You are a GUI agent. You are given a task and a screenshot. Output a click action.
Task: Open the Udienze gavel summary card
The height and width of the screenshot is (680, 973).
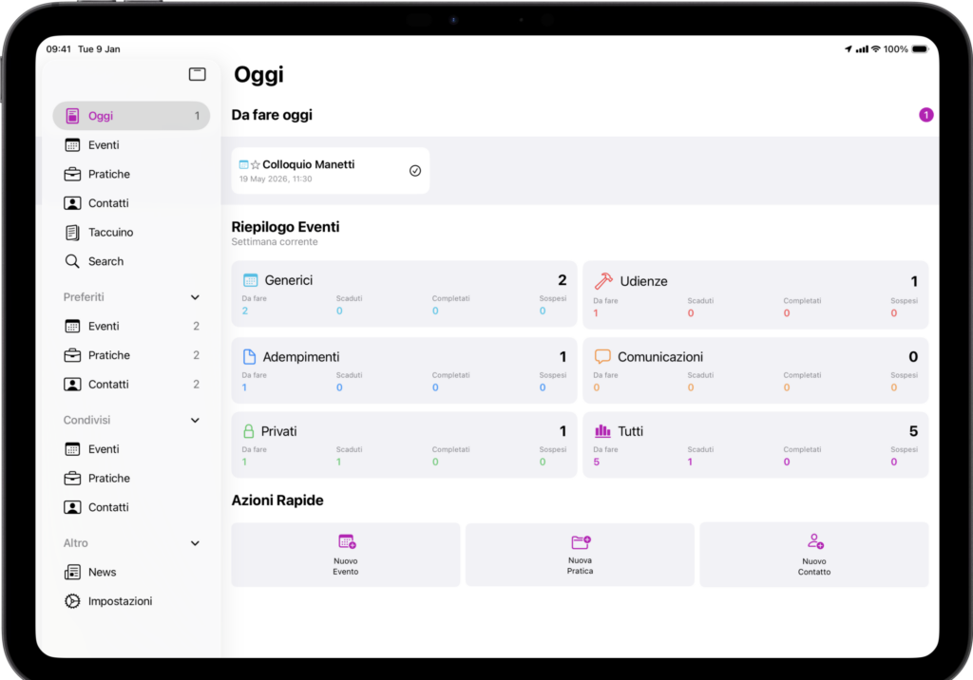[x=755, y=294]
